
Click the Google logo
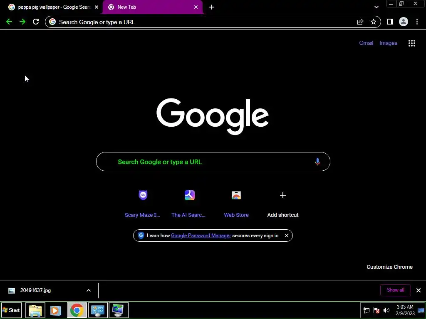[213, 116]
